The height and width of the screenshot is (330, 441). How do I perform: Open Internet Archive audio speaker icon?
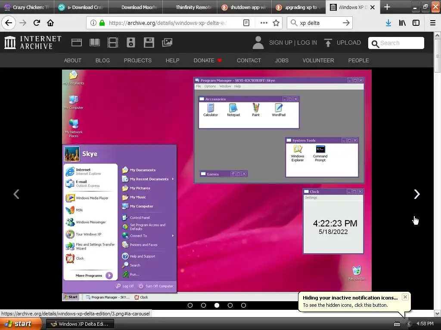click(131, 43)
